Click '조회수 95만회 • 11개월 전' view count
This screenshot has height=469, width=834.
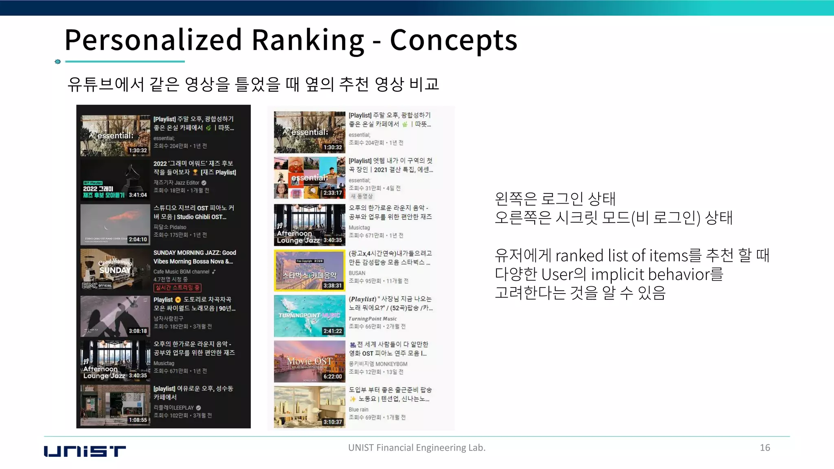pyautogui.click(x=378, y=281)
